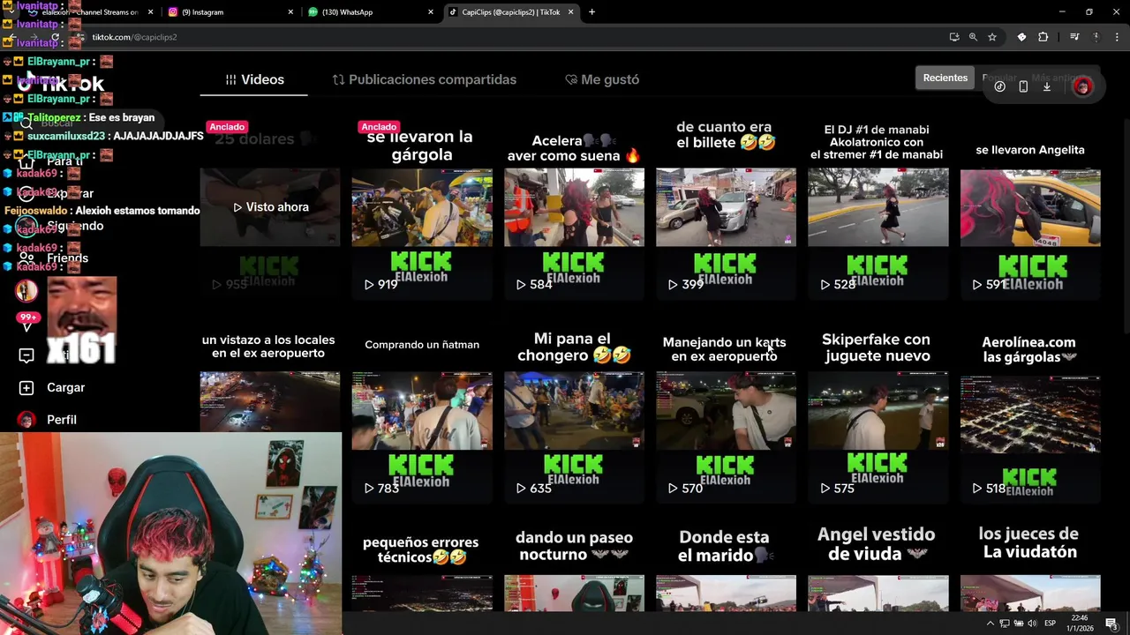Open the 'Aerolínea.com las gárgolas' video

pyautogui.click(x=1030, y=411)
